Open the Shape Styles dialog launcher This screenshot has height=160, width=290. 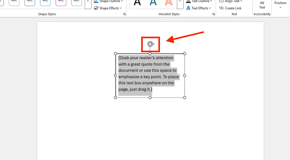coord(125,14)
